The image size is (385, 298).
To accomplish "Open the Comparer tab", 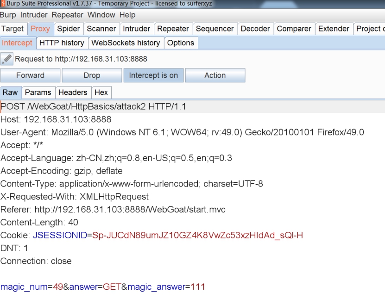I will click(x=294, y=29).
